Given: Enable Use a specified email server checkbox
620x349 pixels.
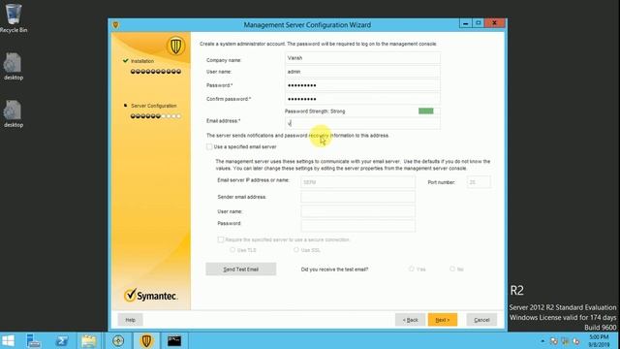Looking at the screenshot, I should click(x=209, y=146).
